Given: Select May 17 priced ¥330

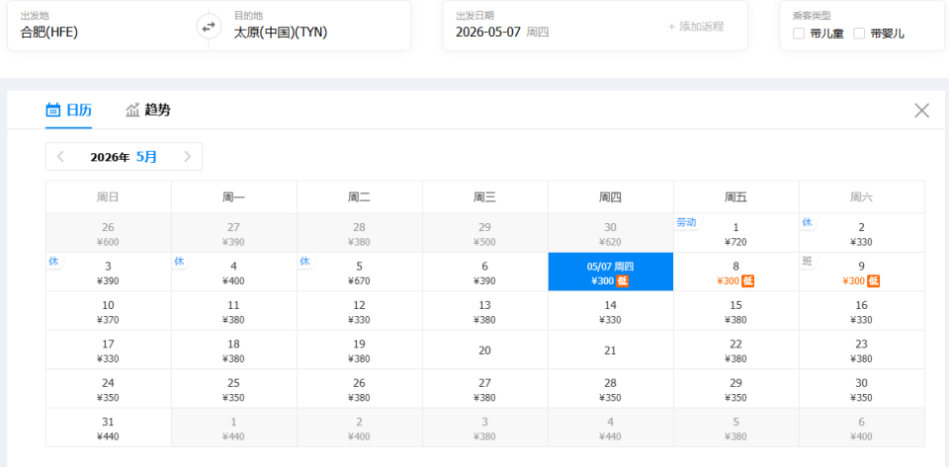Looking at the screenshot, I should tap(109, 350).
